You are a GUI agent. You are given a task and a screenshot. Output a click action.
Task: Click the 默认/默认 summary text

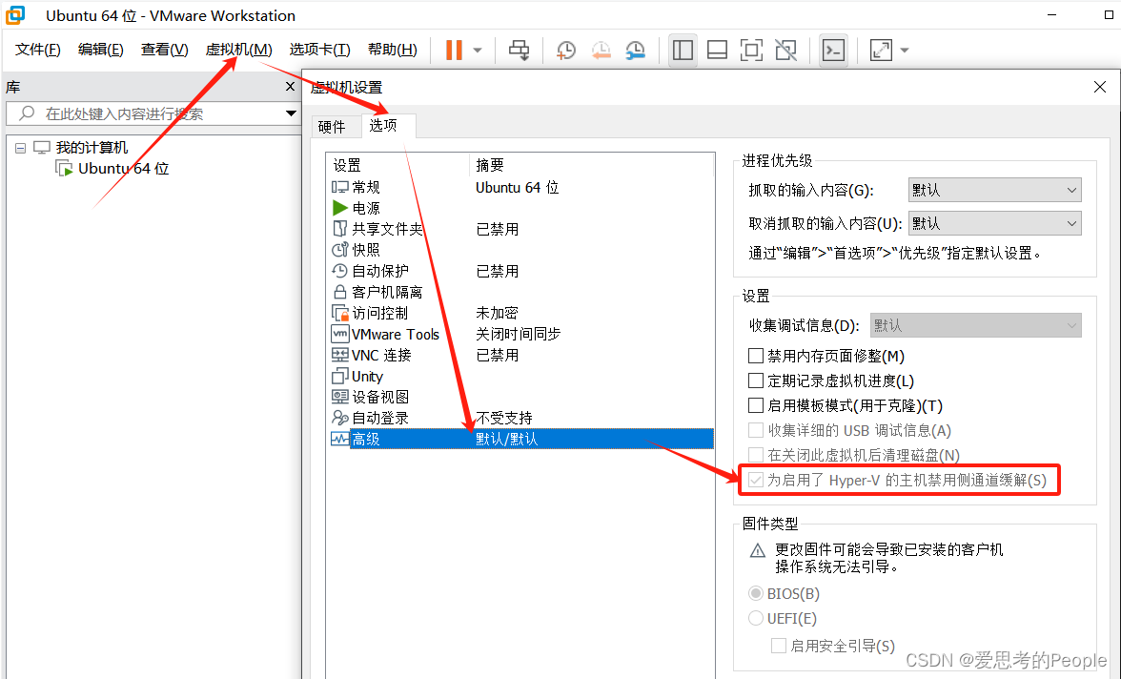[507, 440]
